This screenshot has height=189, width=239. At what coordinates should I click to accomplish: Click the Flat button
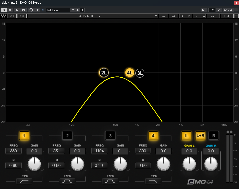227,16
